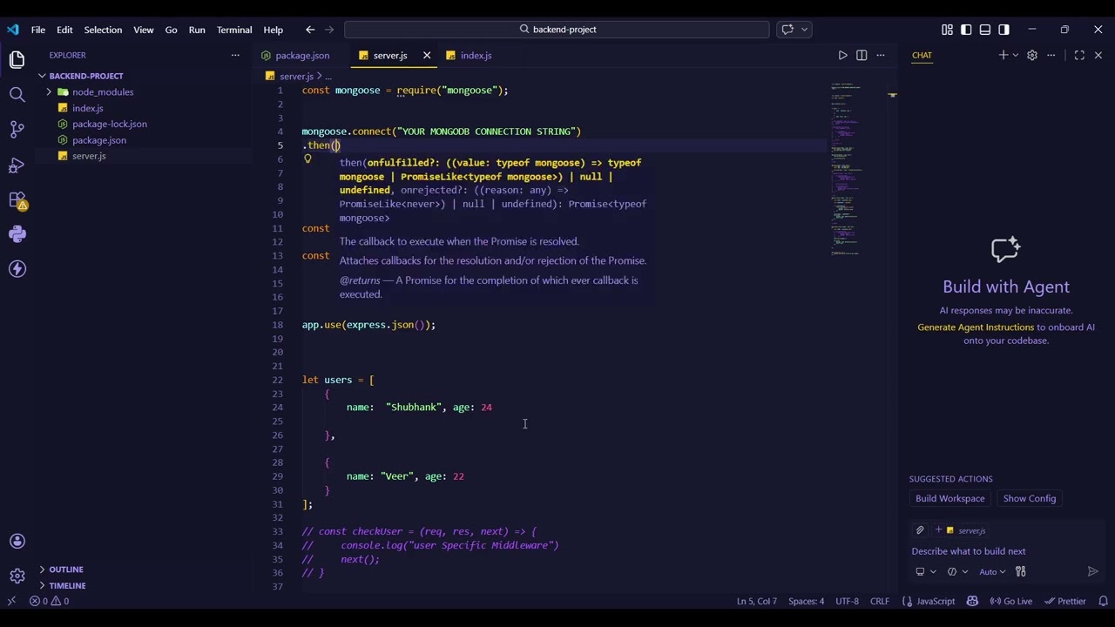Click CRLF end-of-line in status bar
Screen dimensions: 1115x627
tap(880, 601)
